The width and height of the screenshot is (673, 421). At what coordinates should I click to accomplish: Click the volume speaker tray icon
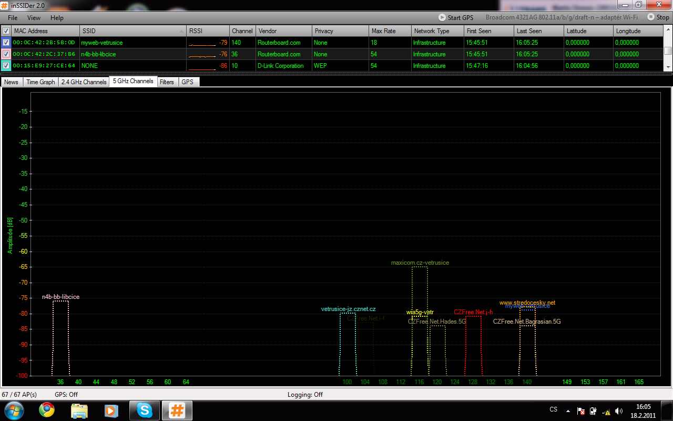click(x=619, y=411)
